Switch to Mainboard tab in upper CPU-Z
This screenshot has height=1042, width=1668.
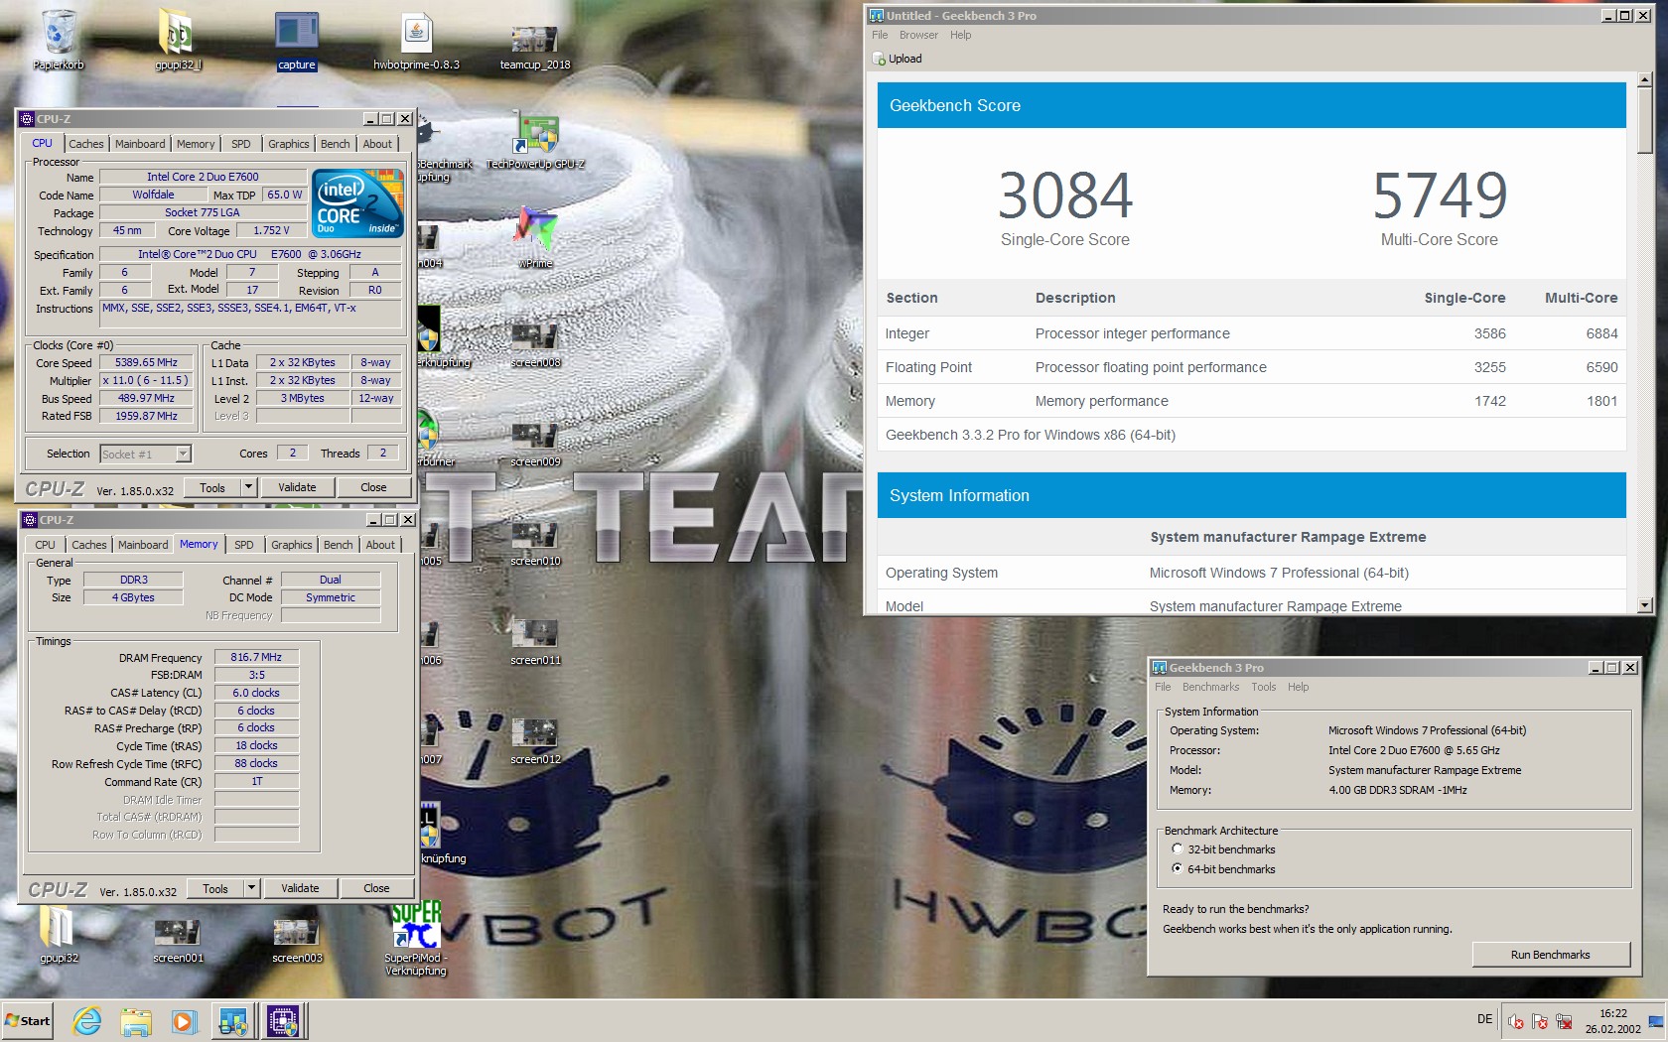[140, 144]
